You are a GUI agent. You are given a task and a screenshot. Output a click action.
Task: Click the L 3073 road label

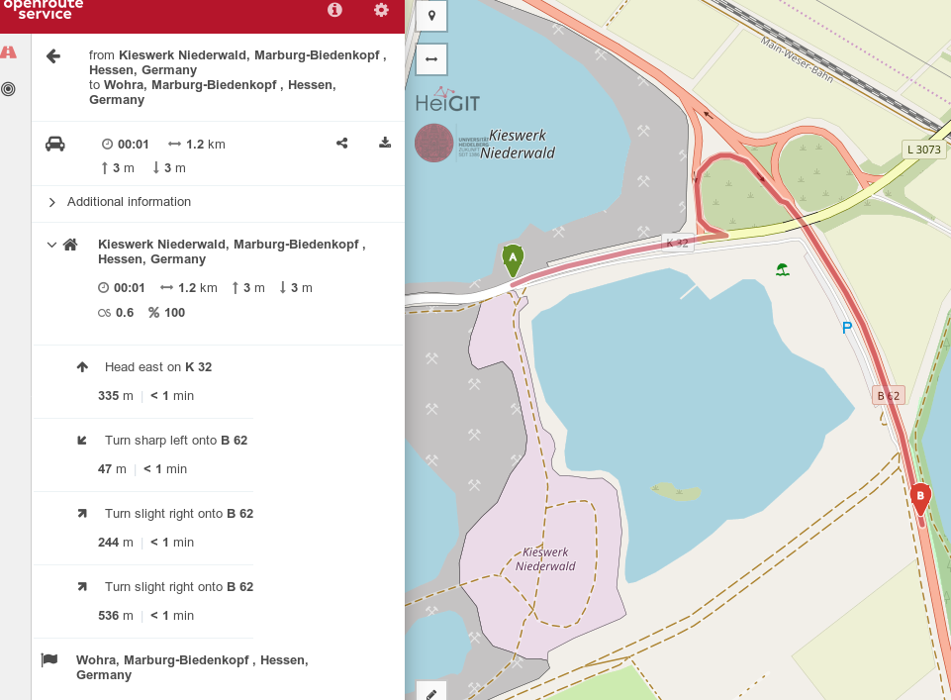(x=923, y=150)
